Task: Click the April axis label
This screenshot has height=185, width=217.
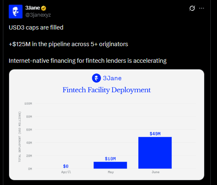Action: [x=66, y=172]
